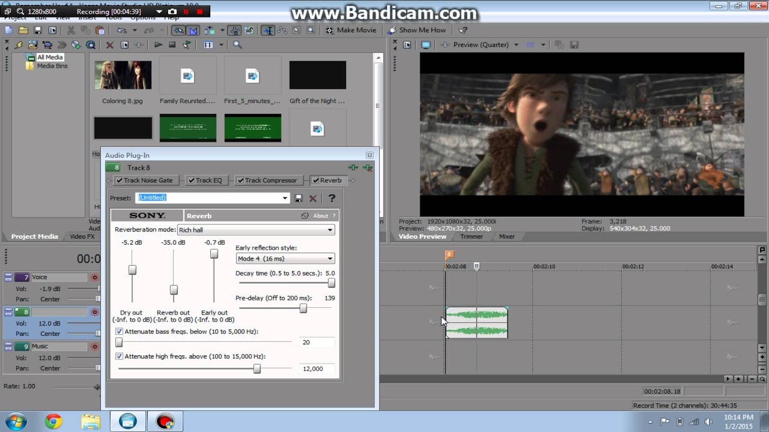The image size is (769, 432).
Task: Select the Envelope Edit tool icon
Action: [282, 30]
